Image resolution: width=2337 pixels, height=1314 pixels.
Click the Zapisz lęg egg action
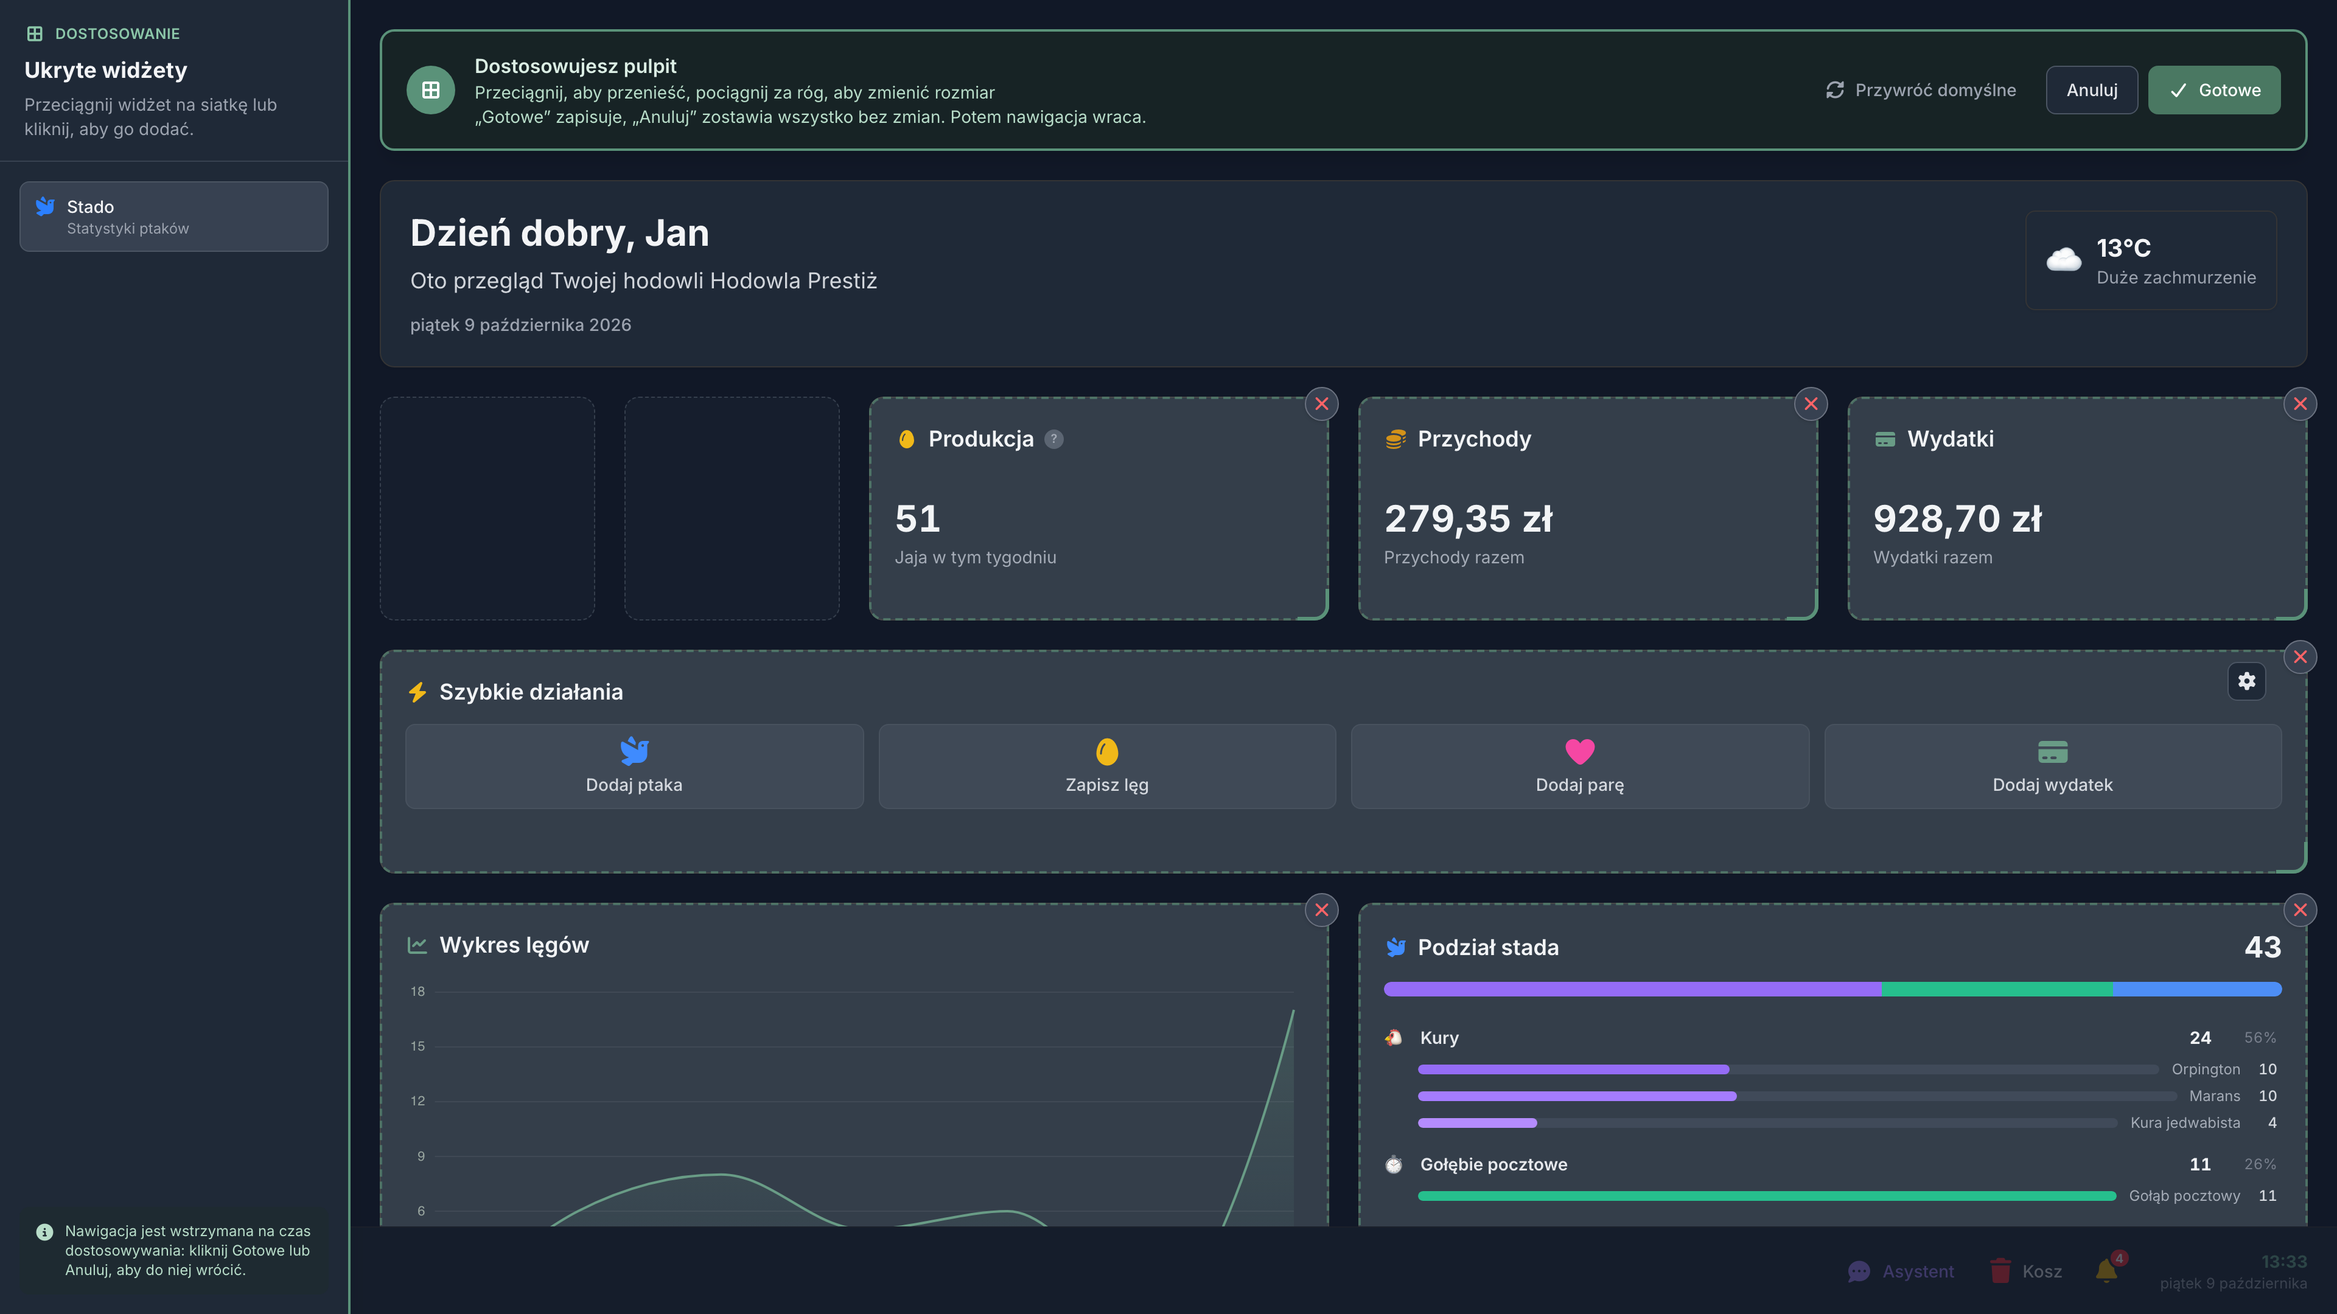point(1107,766)
